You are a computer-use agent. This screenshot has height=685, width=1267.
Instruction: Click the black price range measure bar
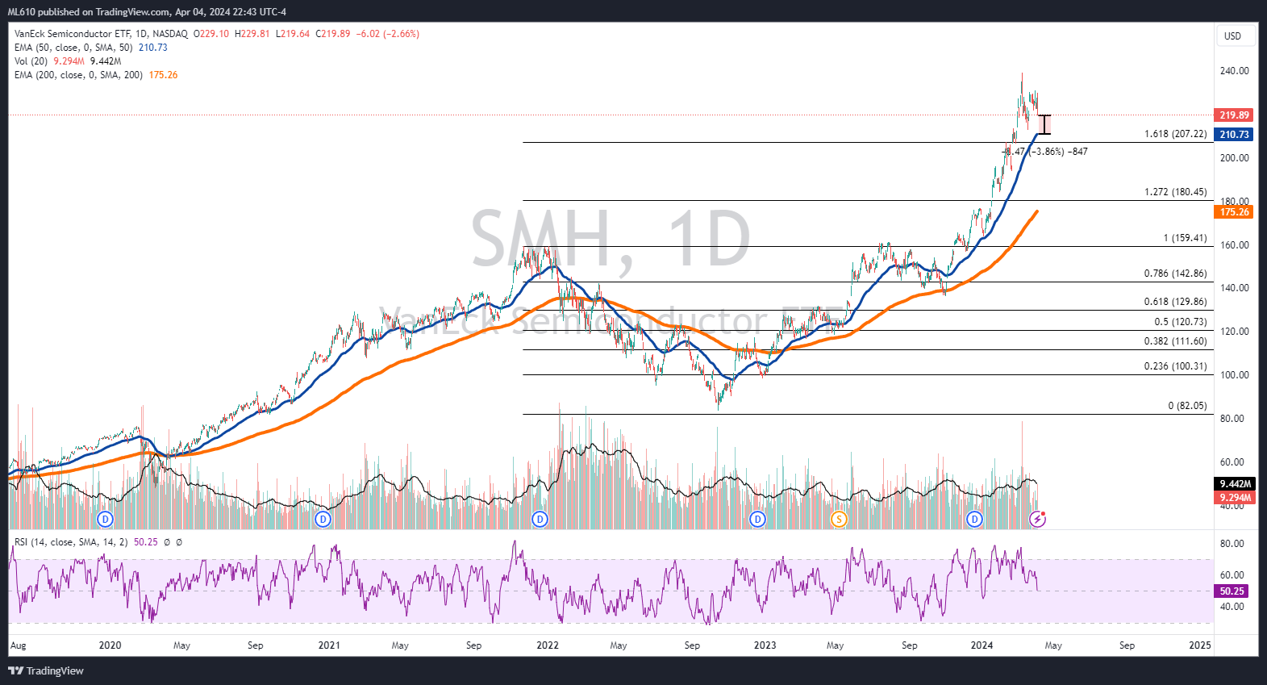(x=1045, y=124)
